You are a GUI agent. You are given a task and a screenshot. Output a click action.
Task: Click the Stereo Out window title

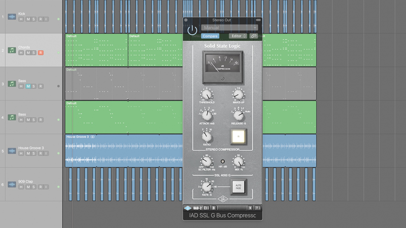click(222, 20)
